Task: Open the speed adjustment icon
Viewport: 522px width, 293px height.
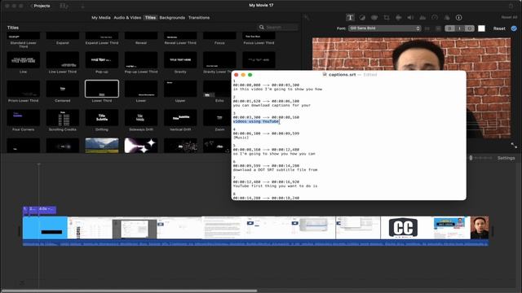Action: (x=435, y=18)
